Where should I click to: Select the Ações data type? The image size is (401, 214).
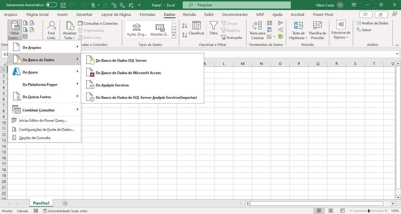137,30
